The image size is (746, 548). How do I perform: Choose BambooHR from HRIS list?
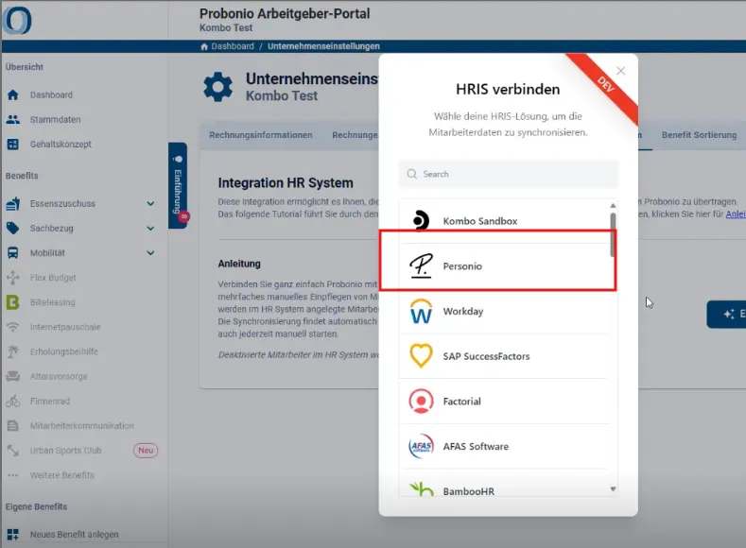pos(504,484)
